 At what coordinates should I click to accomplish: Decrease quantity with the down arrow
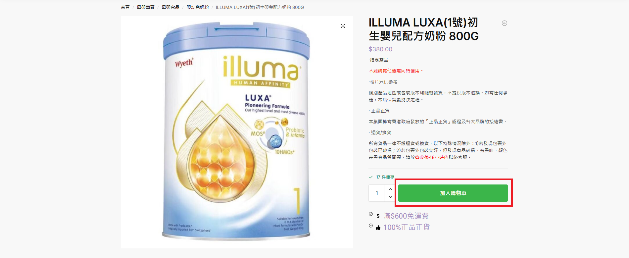[x=391, y=197]
